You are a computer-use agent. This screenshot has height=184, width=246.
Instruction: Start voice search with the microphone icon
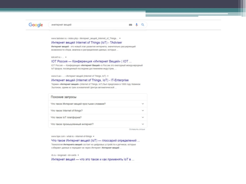[x=137, y=25]
